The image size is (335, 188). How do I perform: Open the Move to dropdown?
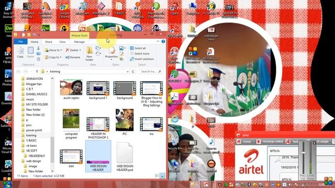[53, 50]
